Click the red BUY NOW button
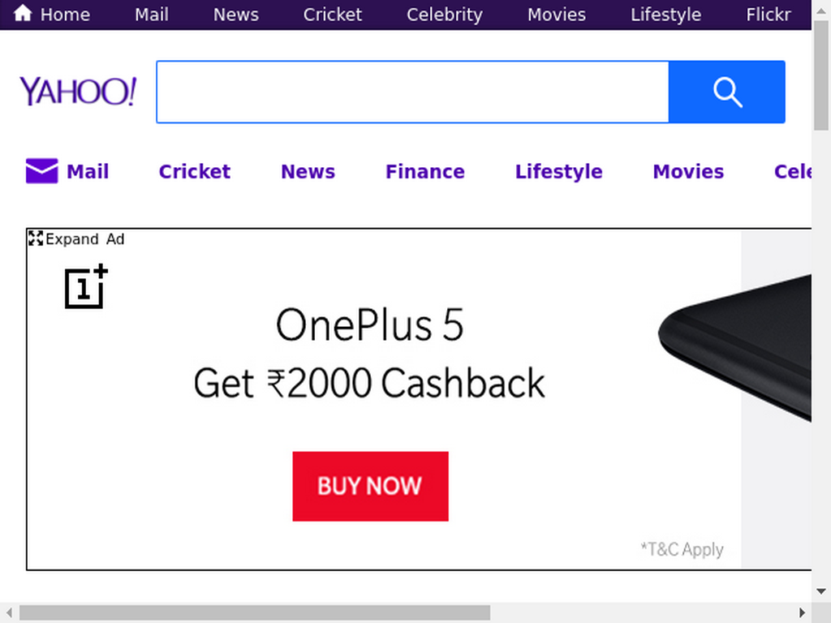 point(370,487)
